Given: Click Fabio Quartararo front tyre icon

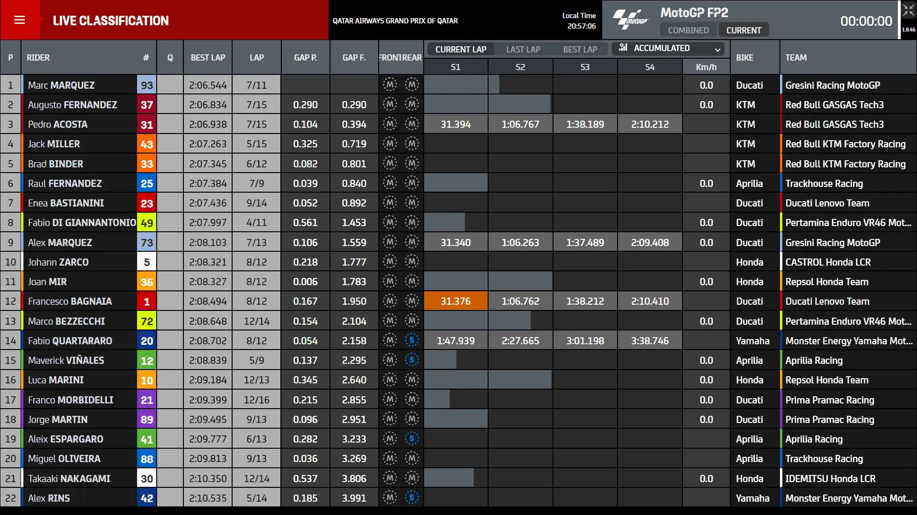Looking at the screenshot, I should (x=390, y=340).
